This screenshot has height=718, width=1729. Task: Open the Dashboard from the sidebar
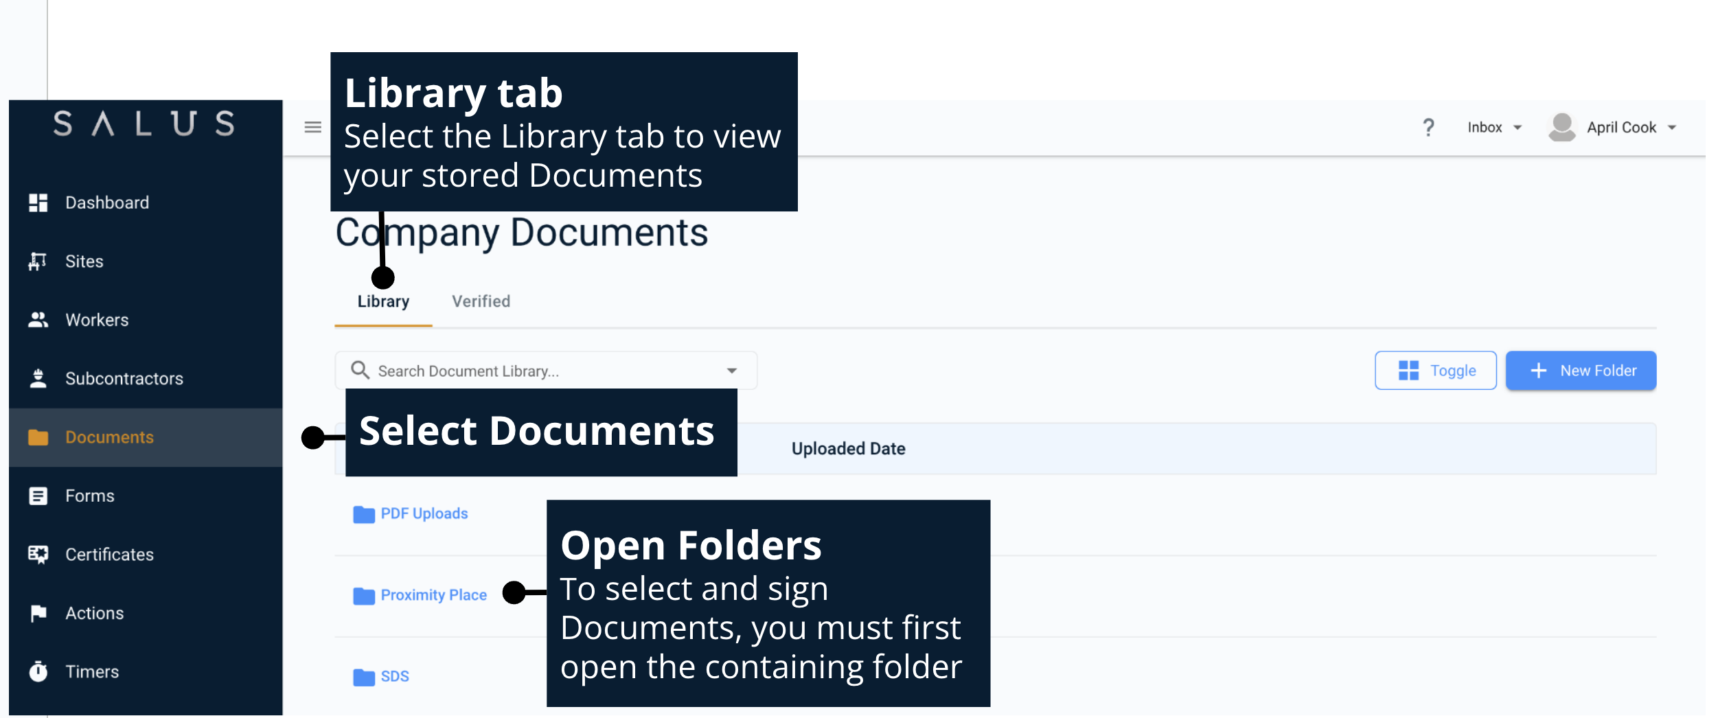[107, 202]
